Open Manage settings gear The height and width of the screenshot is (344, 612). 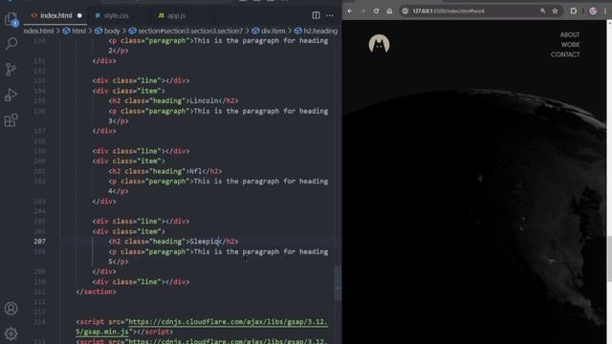[11, 333]
